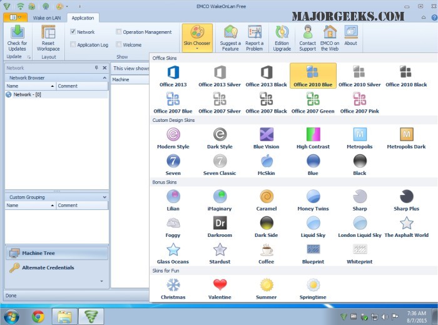Choose the Modern Style skin
This screenshot has height=325, width=438.
point(173,138)
